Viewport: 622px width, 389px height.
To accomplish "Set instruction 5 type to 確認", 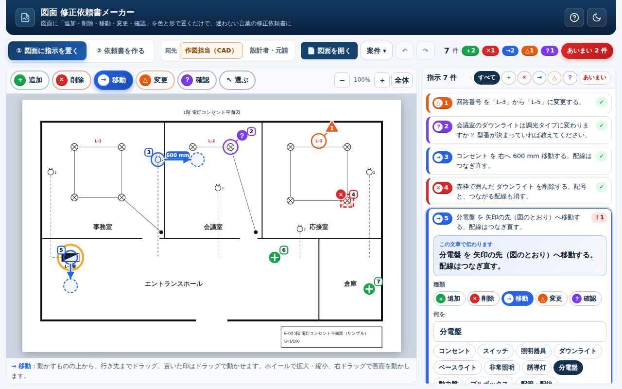I will click(x=586, y=299).
